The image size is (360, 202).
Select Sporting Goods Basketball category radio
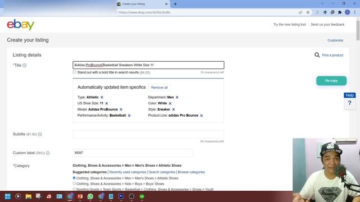click(74, 189)
